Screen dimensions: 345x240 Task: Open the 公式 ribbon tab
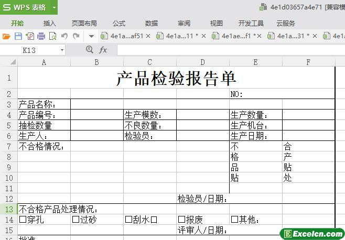pos(119,23)
